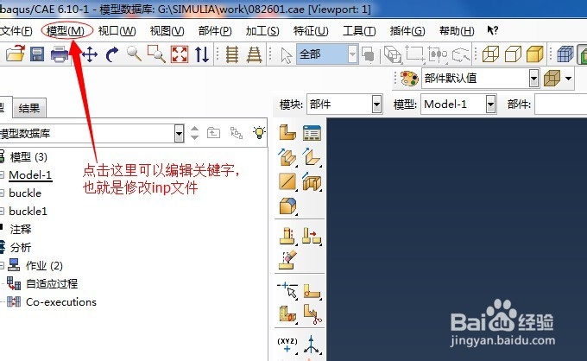Screen dimensions: 587x361
Task: Open the translucency cube dropdown arrow
Action: 569,79
